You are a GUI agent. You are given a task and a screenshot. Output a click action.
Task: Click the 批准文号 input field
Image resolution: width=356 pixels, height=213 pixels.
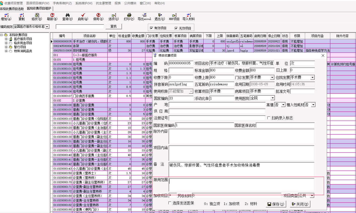(x=302, y=91)
